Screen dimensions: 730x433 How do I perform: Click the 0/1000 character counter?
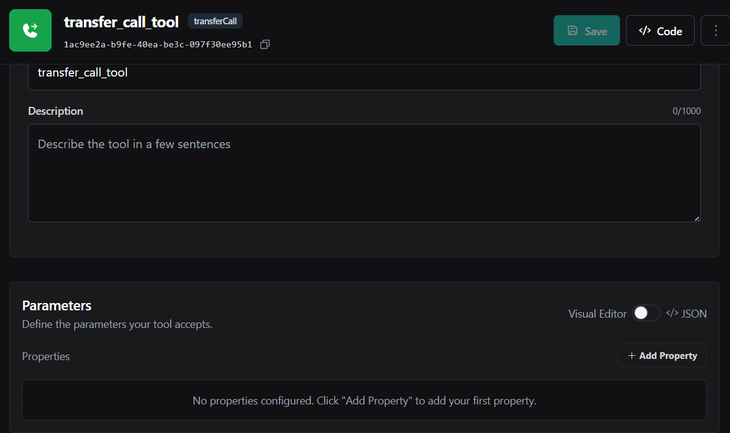(686, 111)
